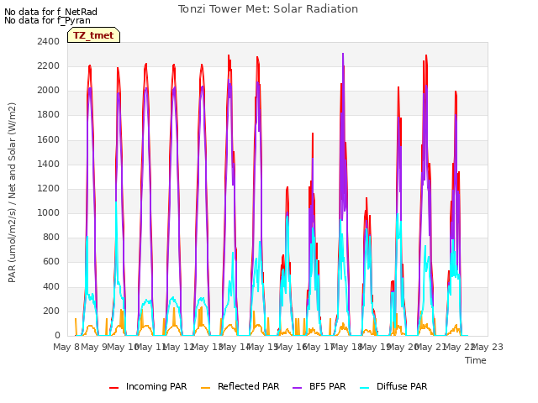Click the orange Reflected PAR legend swatch
Screen dimensions: 538x403
(205, 388)
